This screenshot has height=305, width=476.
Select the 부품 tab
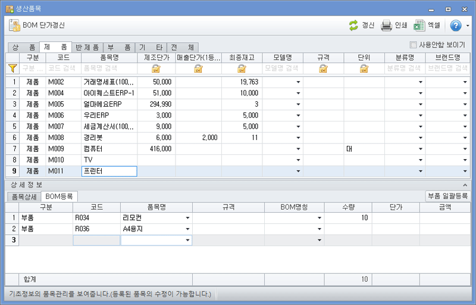point(119,47)
